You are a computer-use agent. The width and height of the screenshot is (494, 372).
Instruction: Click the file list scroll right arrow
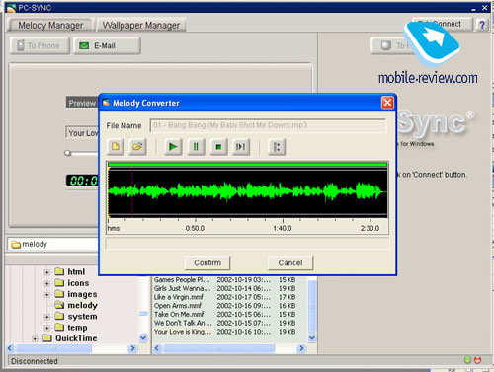301,348
